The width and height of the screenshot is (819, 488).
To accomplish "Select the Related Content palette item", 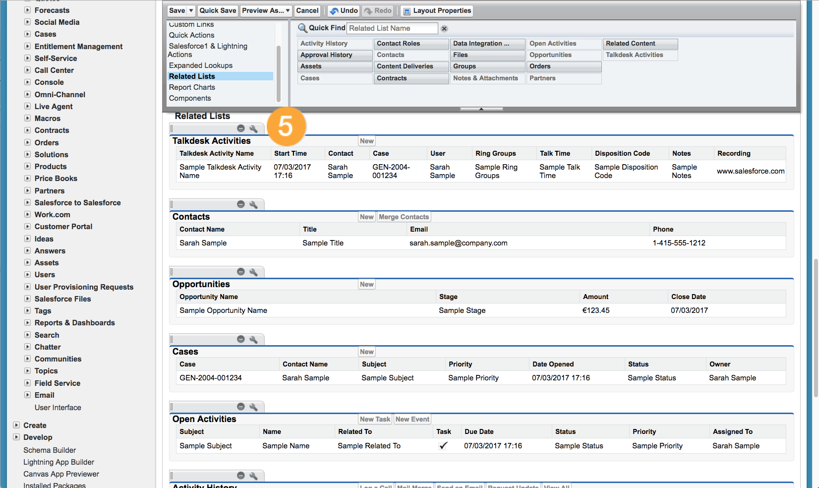I will 641,44.
